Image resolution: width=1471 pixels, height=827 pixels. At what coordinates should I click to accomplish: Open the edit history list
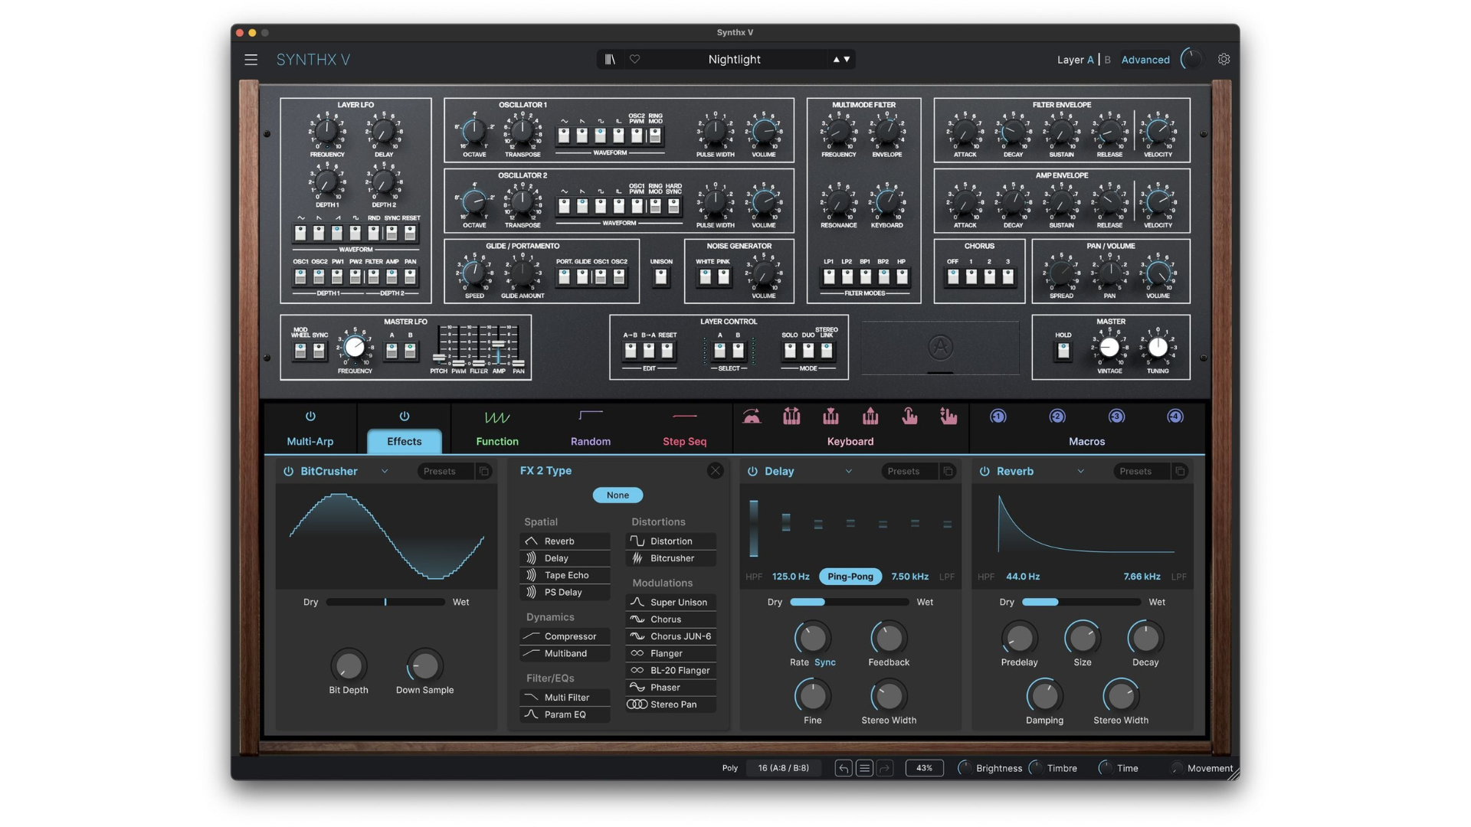(x=864, y=768)
